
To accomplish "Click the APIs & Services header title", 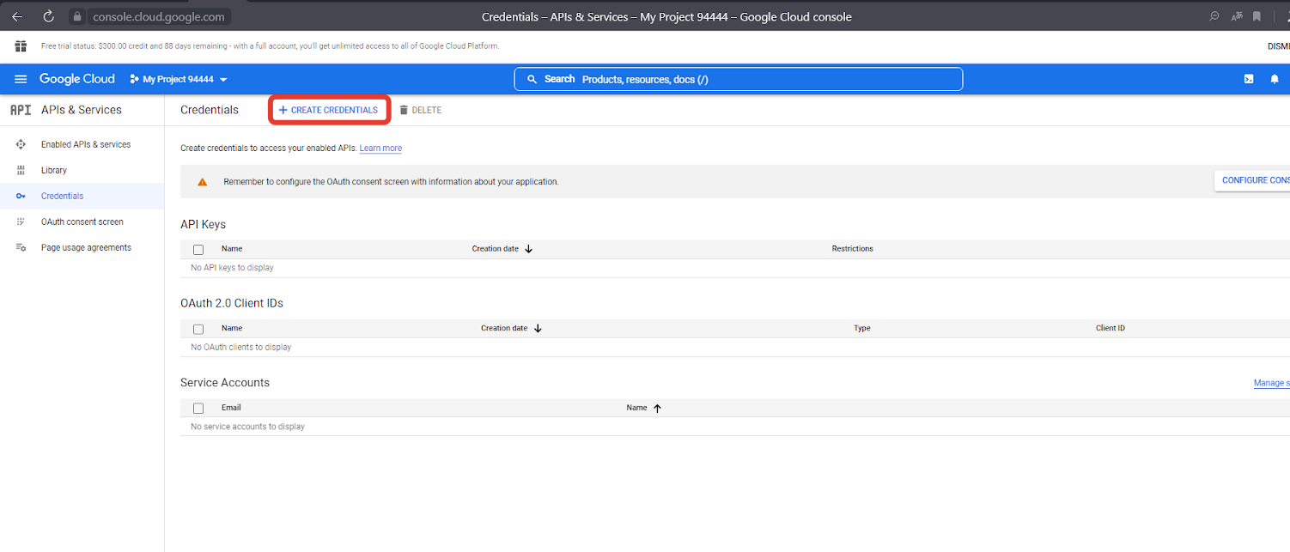I will coord(82,110).
